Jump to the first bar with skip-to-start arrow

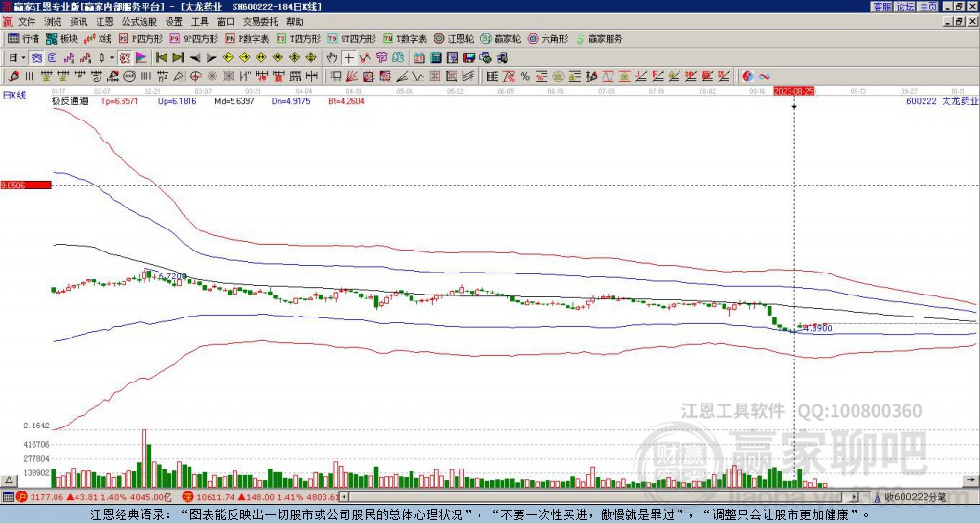point(161,57)
